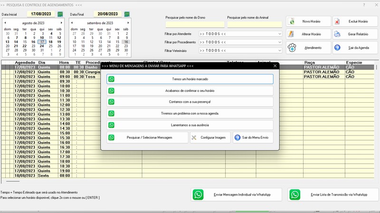Click WhatsApp icon beside 'Lamentamos a sua ausência'
Viewport: 380px width, 213px height.
(112, 125)
